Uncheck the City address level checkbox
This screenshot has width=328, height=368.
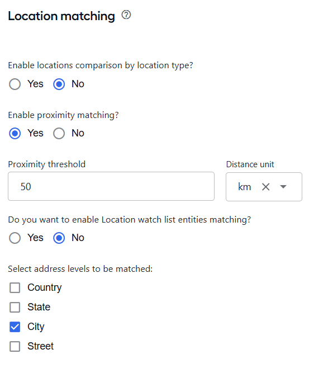tap(15, 327)
